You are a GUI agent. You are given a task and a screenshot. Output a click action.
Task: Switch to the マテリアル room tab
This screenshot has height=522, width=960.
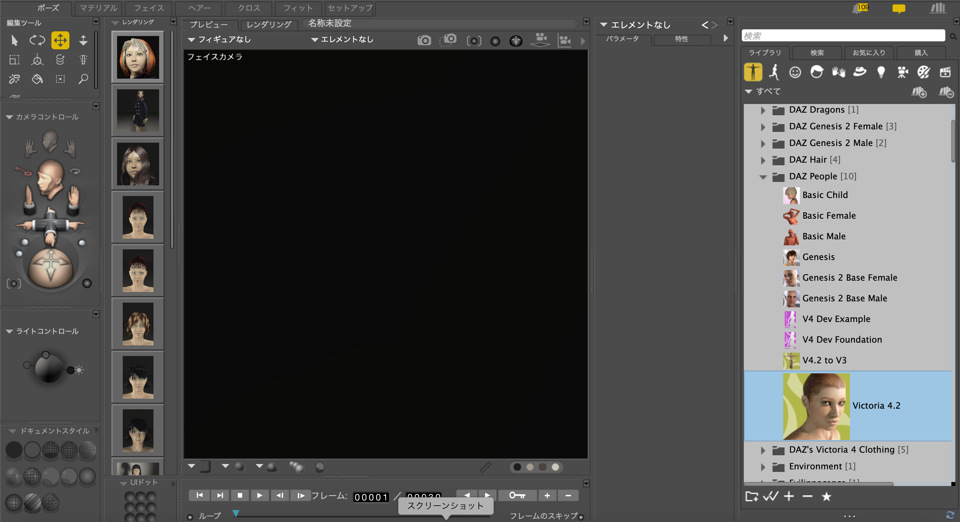[x=98, y=8]
